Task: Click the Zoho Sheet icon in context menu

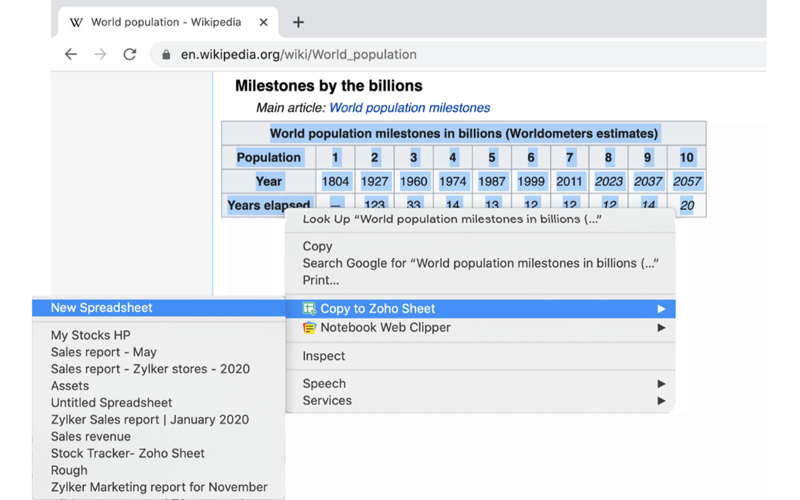Action: [309, 309]
